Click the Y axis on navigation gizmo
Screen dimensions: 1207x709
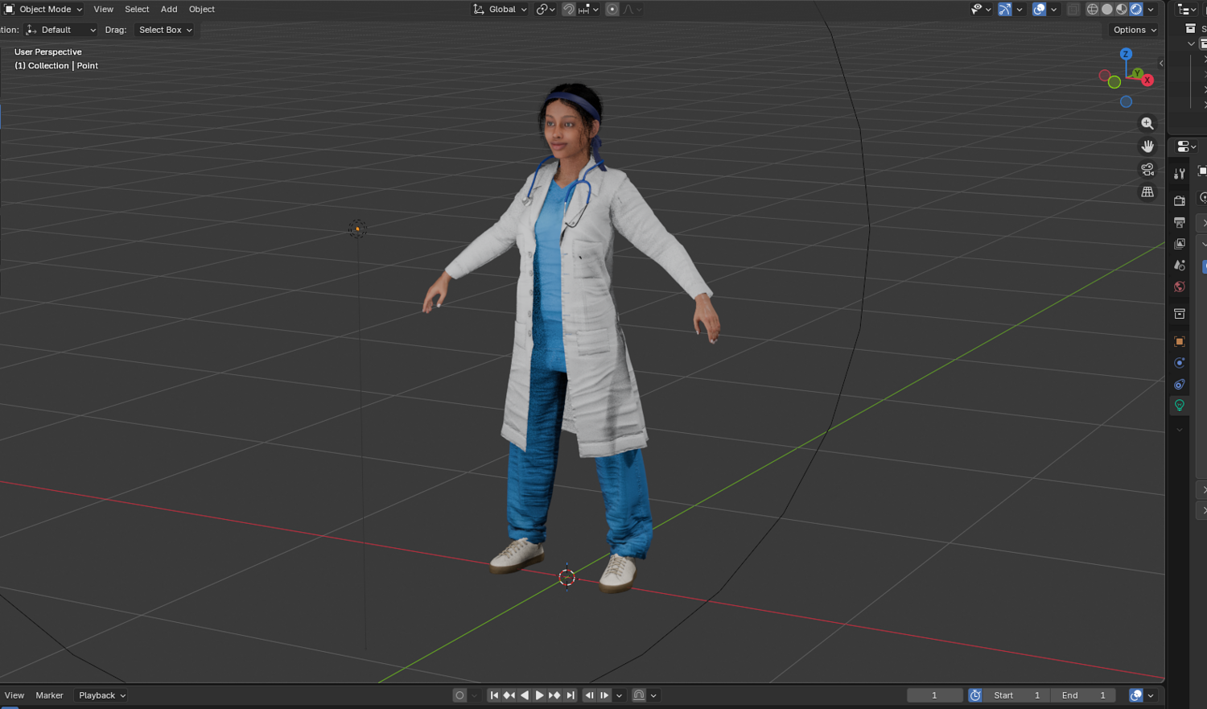1137,73
